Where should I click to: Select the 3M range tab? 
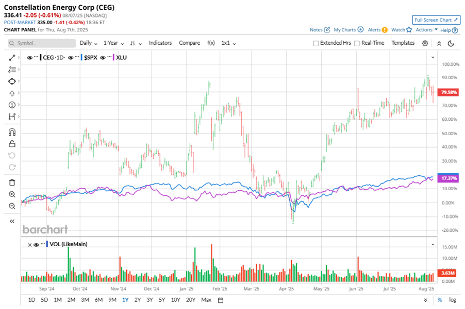click(x=85, y=300)
